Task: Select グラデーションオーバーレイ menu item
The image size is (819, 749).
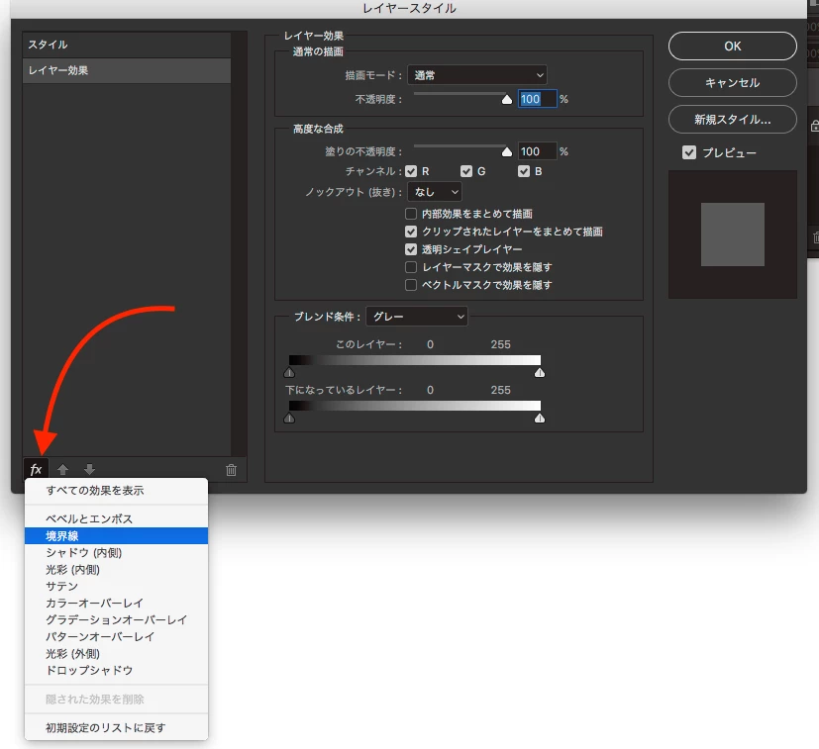Action: 116,619
